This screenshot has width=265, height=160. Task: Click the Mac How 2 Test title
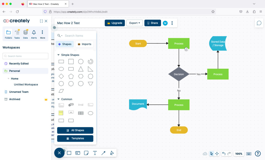(68, 23)
